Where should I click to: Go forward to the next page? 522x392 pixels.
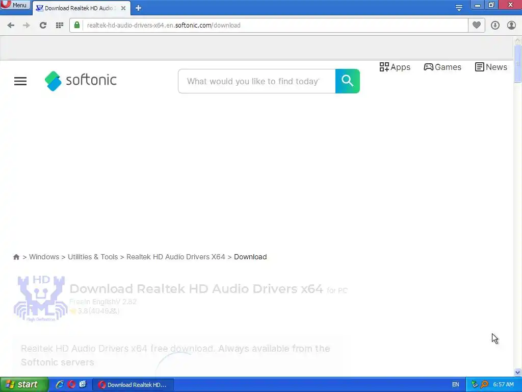(27, 26)
